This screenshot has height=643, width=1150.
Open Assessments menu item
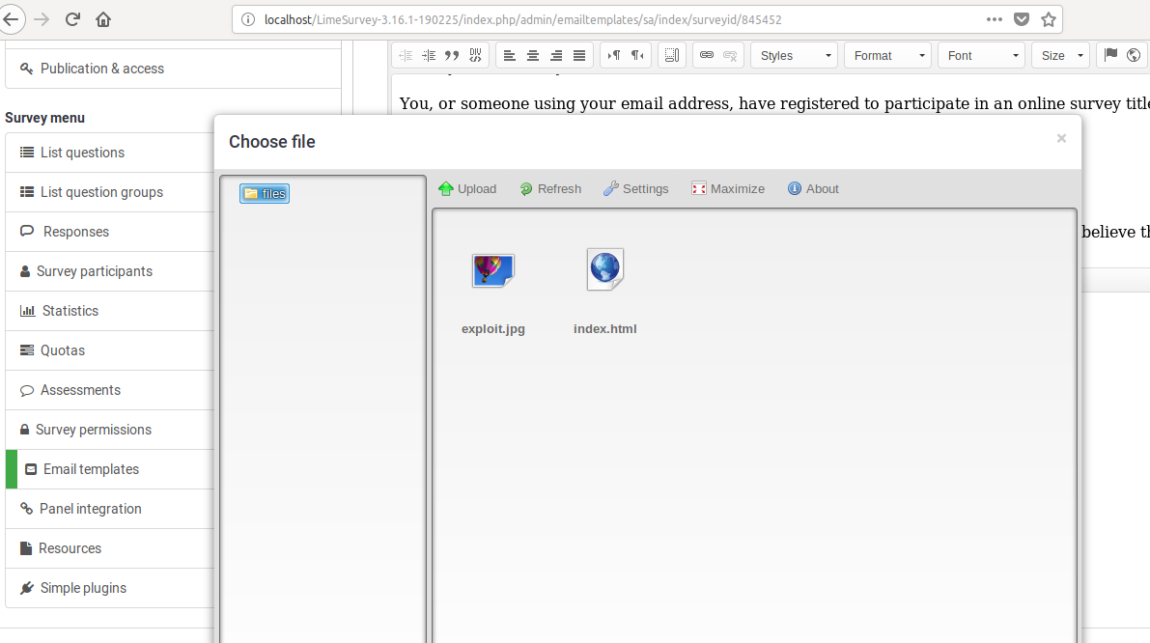tap(110, 390)
